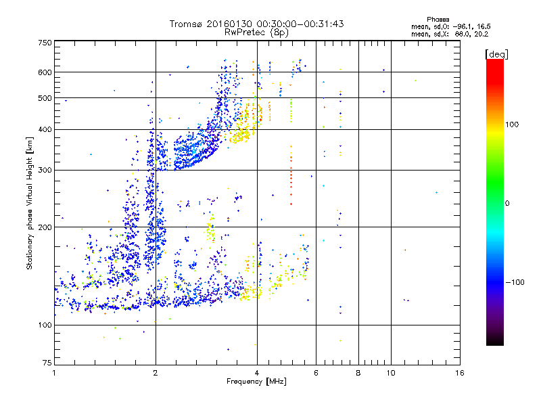Click the 10 MHz tick on the frequency axis

tap(391, 373)
